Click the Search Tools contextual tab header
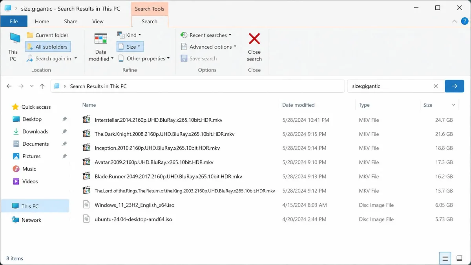 [x=150, y=9]
